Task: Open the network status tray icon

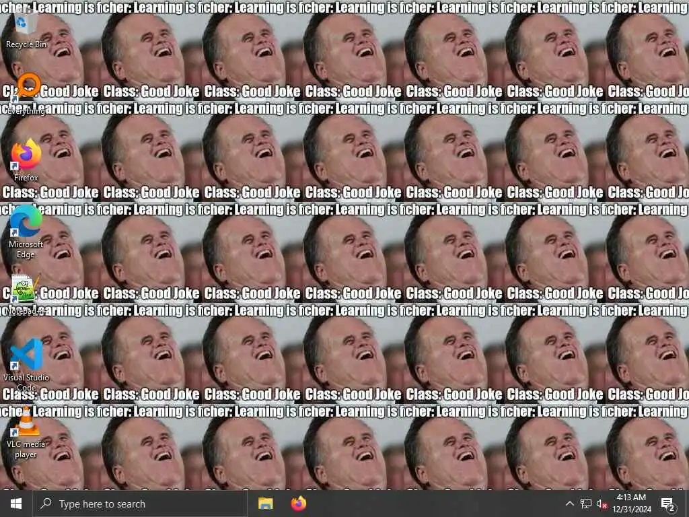Action: (586, 504)
